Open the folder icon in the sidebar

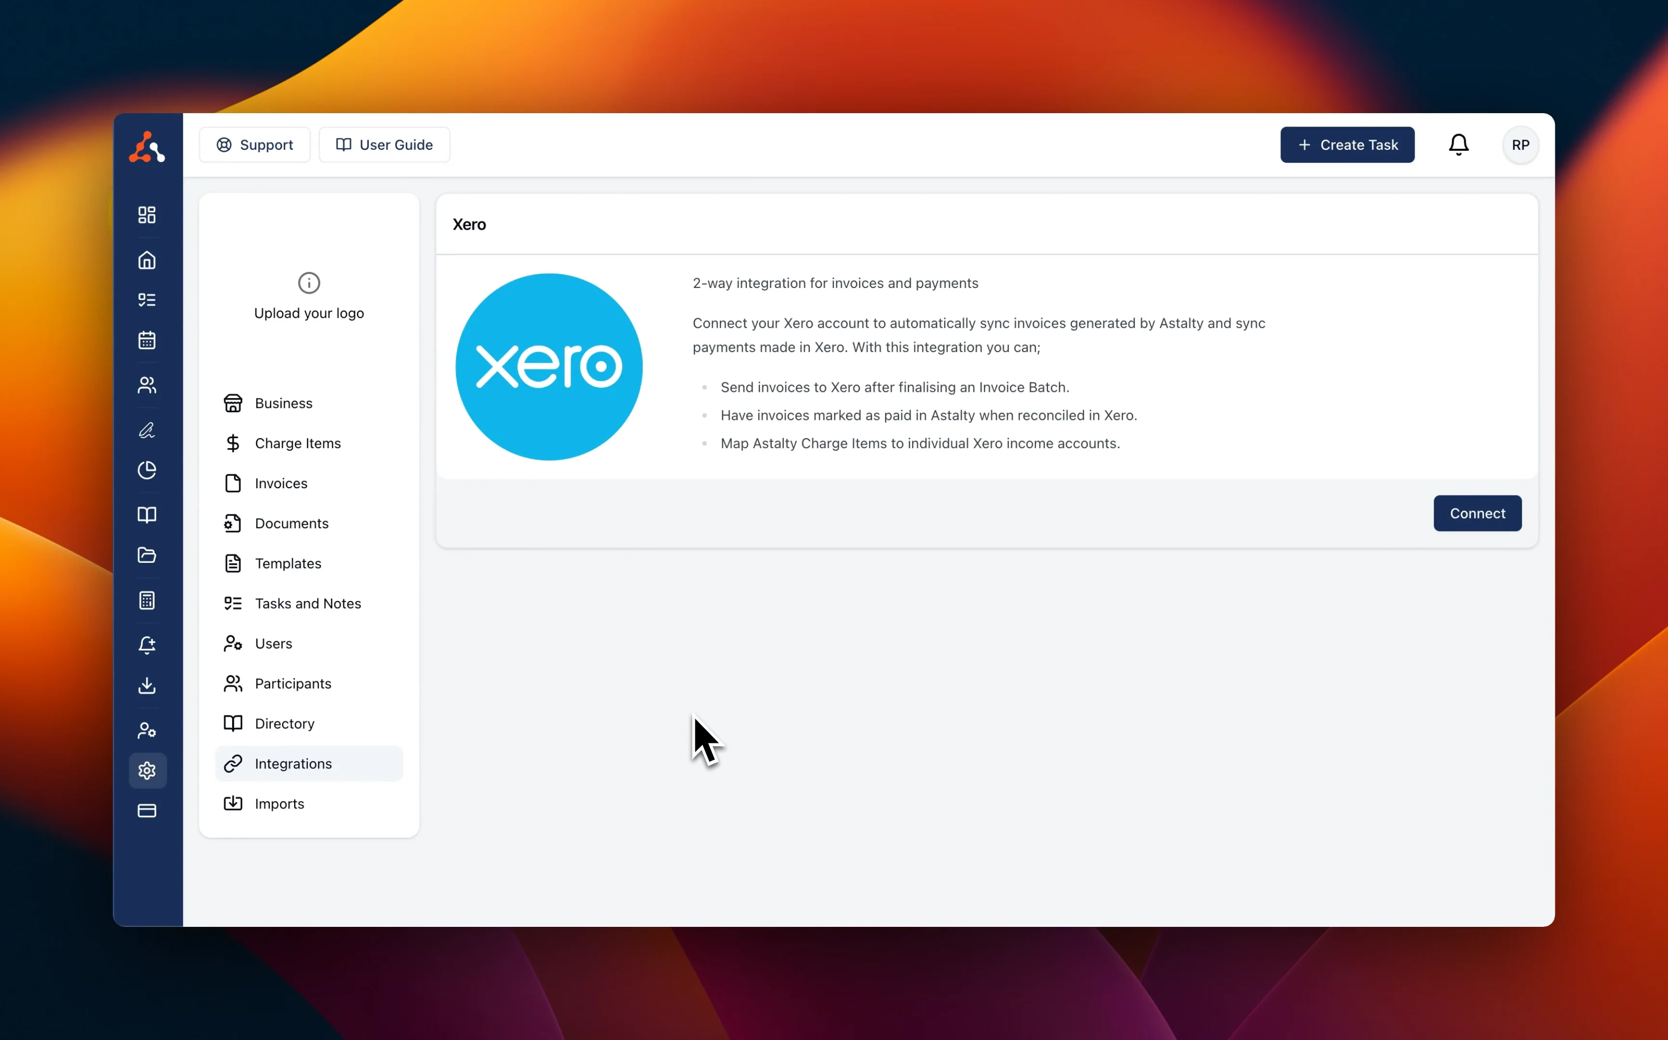tap(146, 554)
